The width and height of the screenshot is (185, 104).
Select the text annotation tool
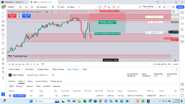point(3,39)
